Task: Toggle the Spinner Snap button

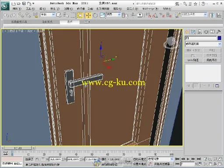Action: tap(169, 15)
